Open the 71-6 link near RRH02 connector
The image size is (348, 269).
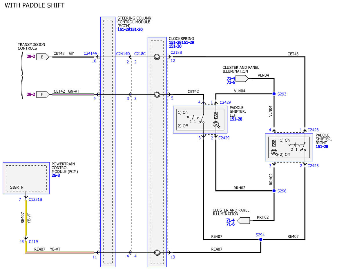coord(231,224)
